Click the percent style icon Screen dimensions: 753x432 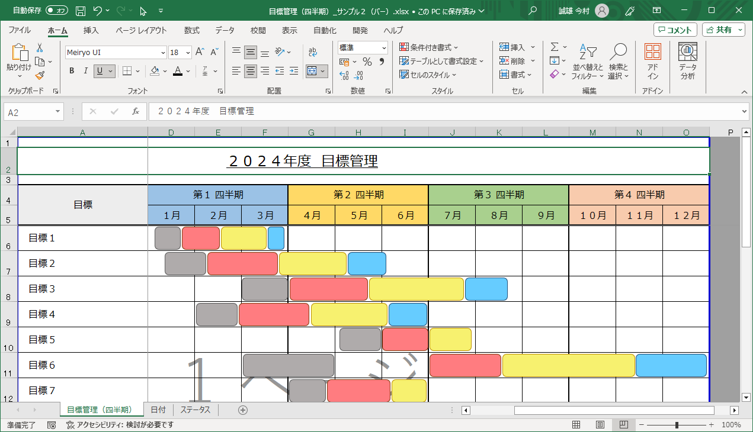(367, 62)
